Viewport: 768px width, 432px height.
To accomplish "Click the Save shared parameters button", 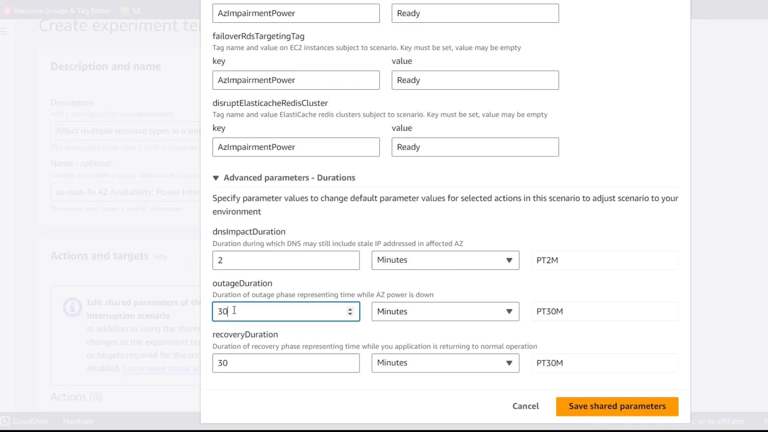I will click(x=617, y=406).
